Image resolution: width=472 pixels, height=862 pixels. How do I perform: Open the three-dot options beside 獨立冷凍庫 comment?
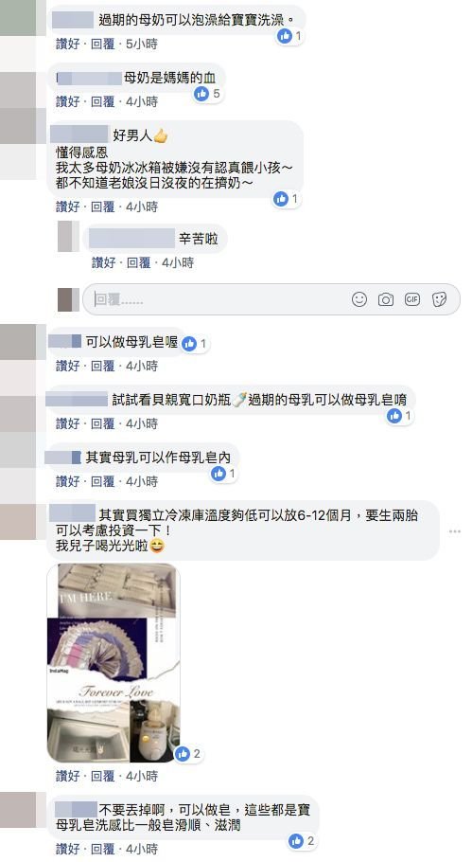tap(454, 531)
